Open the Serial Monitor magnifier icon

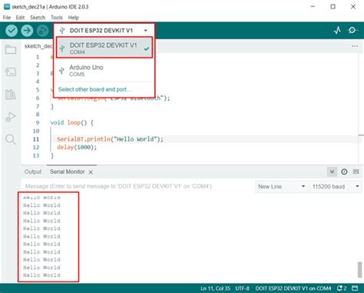(x=352, y=30)
